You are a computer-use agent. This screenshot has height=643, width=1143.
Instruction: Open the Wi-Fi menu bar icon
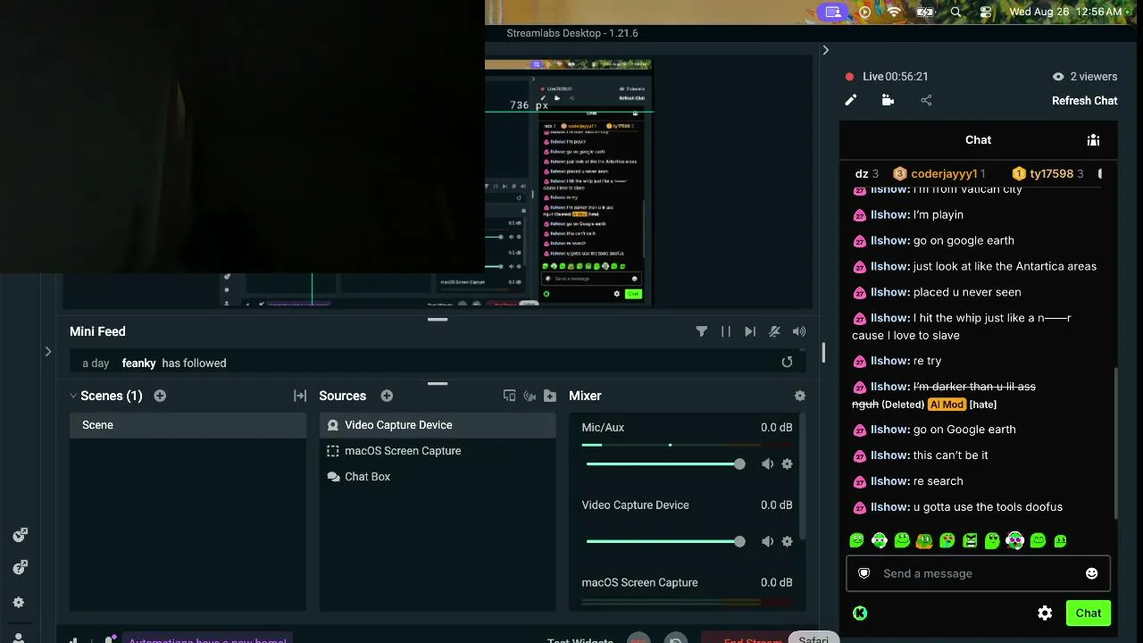pos(894,12)
